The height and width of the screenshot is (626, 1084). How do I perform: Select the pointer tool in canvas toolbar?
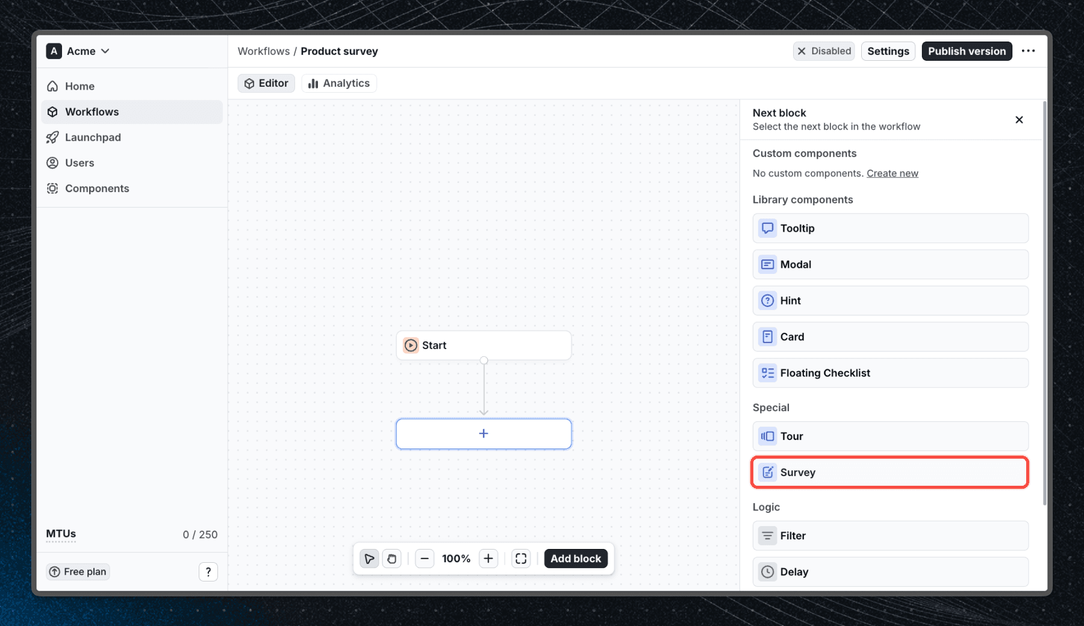(369, 559)
